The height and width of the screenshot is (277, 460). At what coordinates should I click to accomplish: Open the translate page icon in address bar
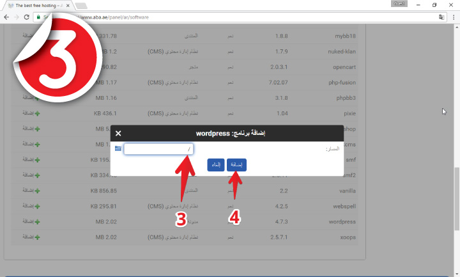point(441,17)
